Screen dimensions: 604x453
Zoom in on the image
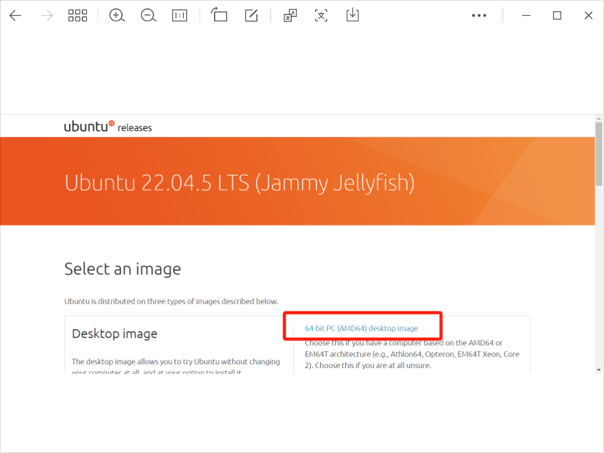[x=117, y=15]
